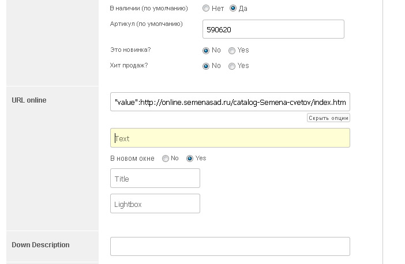Click the URL online value field
The image size is (405, 264).
(230, 102)
